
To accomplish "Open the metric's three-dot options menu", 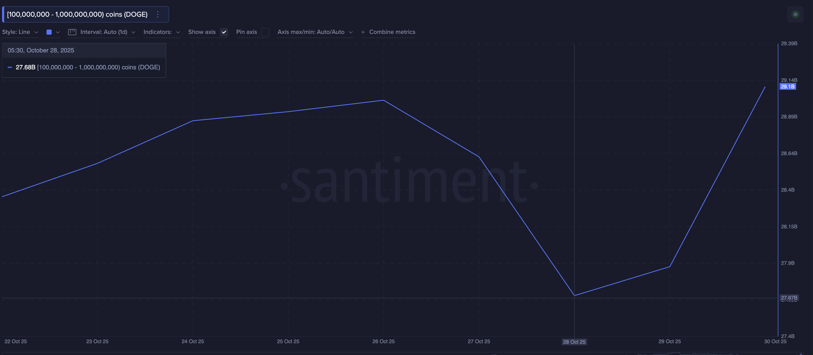I will pos(158,14).
